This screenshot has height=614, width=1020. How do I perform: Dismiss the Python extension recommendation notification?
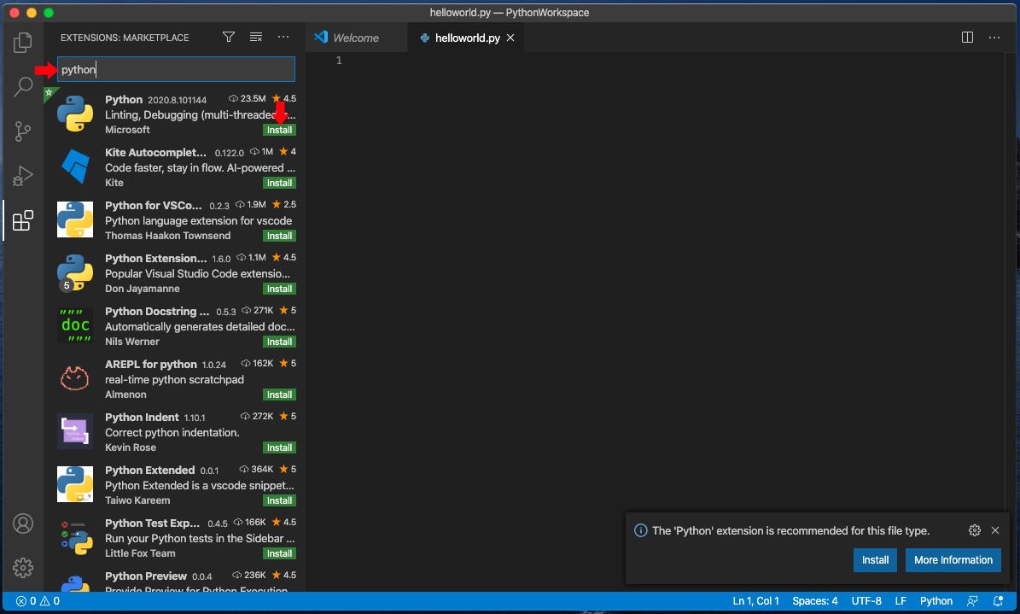995,530
